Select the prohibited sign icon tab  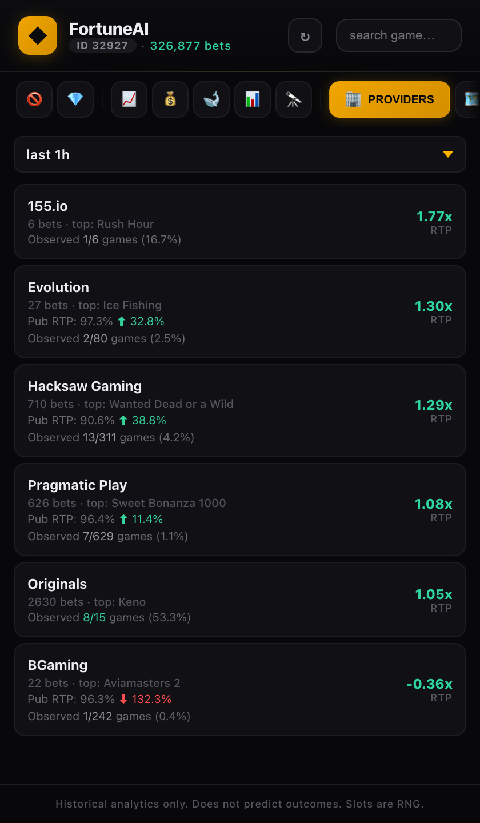(x=34, y=99)
